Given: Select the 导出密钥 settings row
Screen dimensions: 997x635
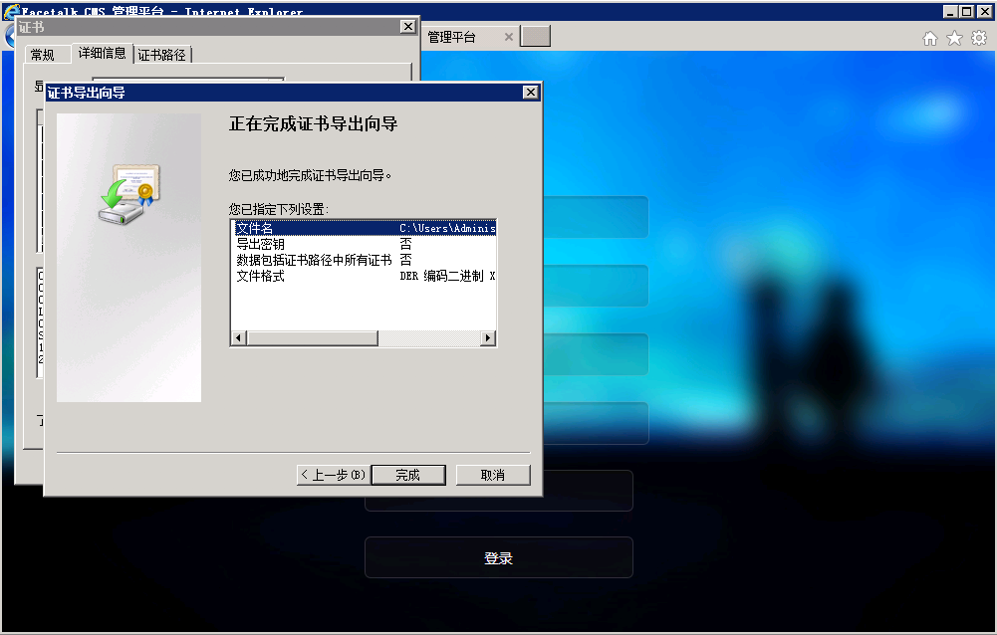Looking at the screenshot, I should [x=261, y=244].
